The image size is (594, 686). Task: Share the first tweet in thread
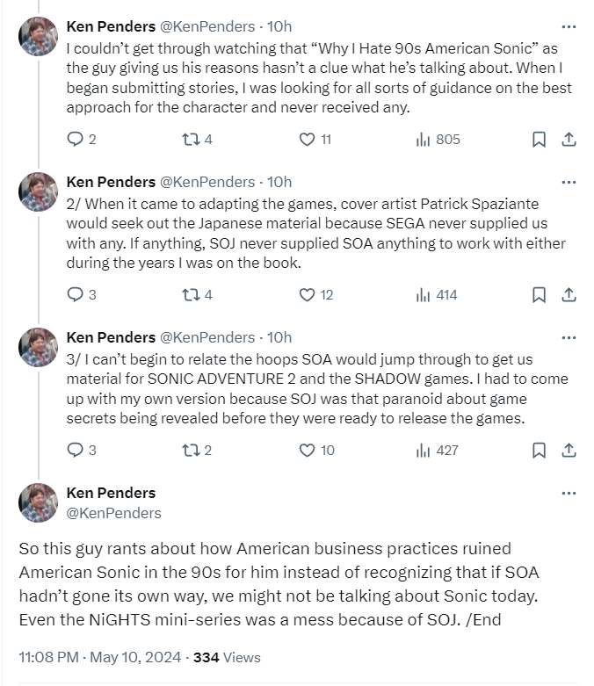[x=569, y=139]
